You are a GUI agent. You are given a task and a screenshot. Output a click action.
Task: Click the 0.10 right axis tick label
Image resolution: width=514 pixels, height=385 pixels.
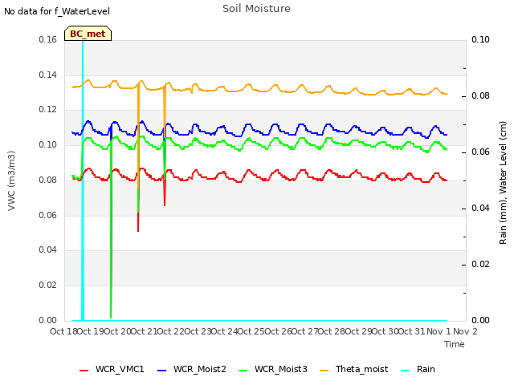(x=480, y=39)
